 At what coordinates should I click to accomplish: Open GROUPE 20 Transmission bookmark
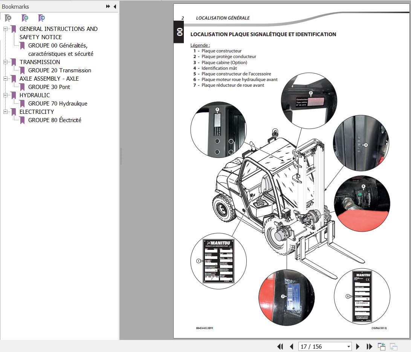[60, 70]
